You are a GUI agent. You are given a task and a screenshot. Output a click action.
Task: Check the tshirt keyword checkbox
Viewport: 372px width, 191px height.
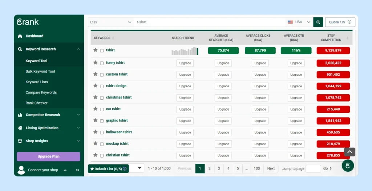(102, 51)
